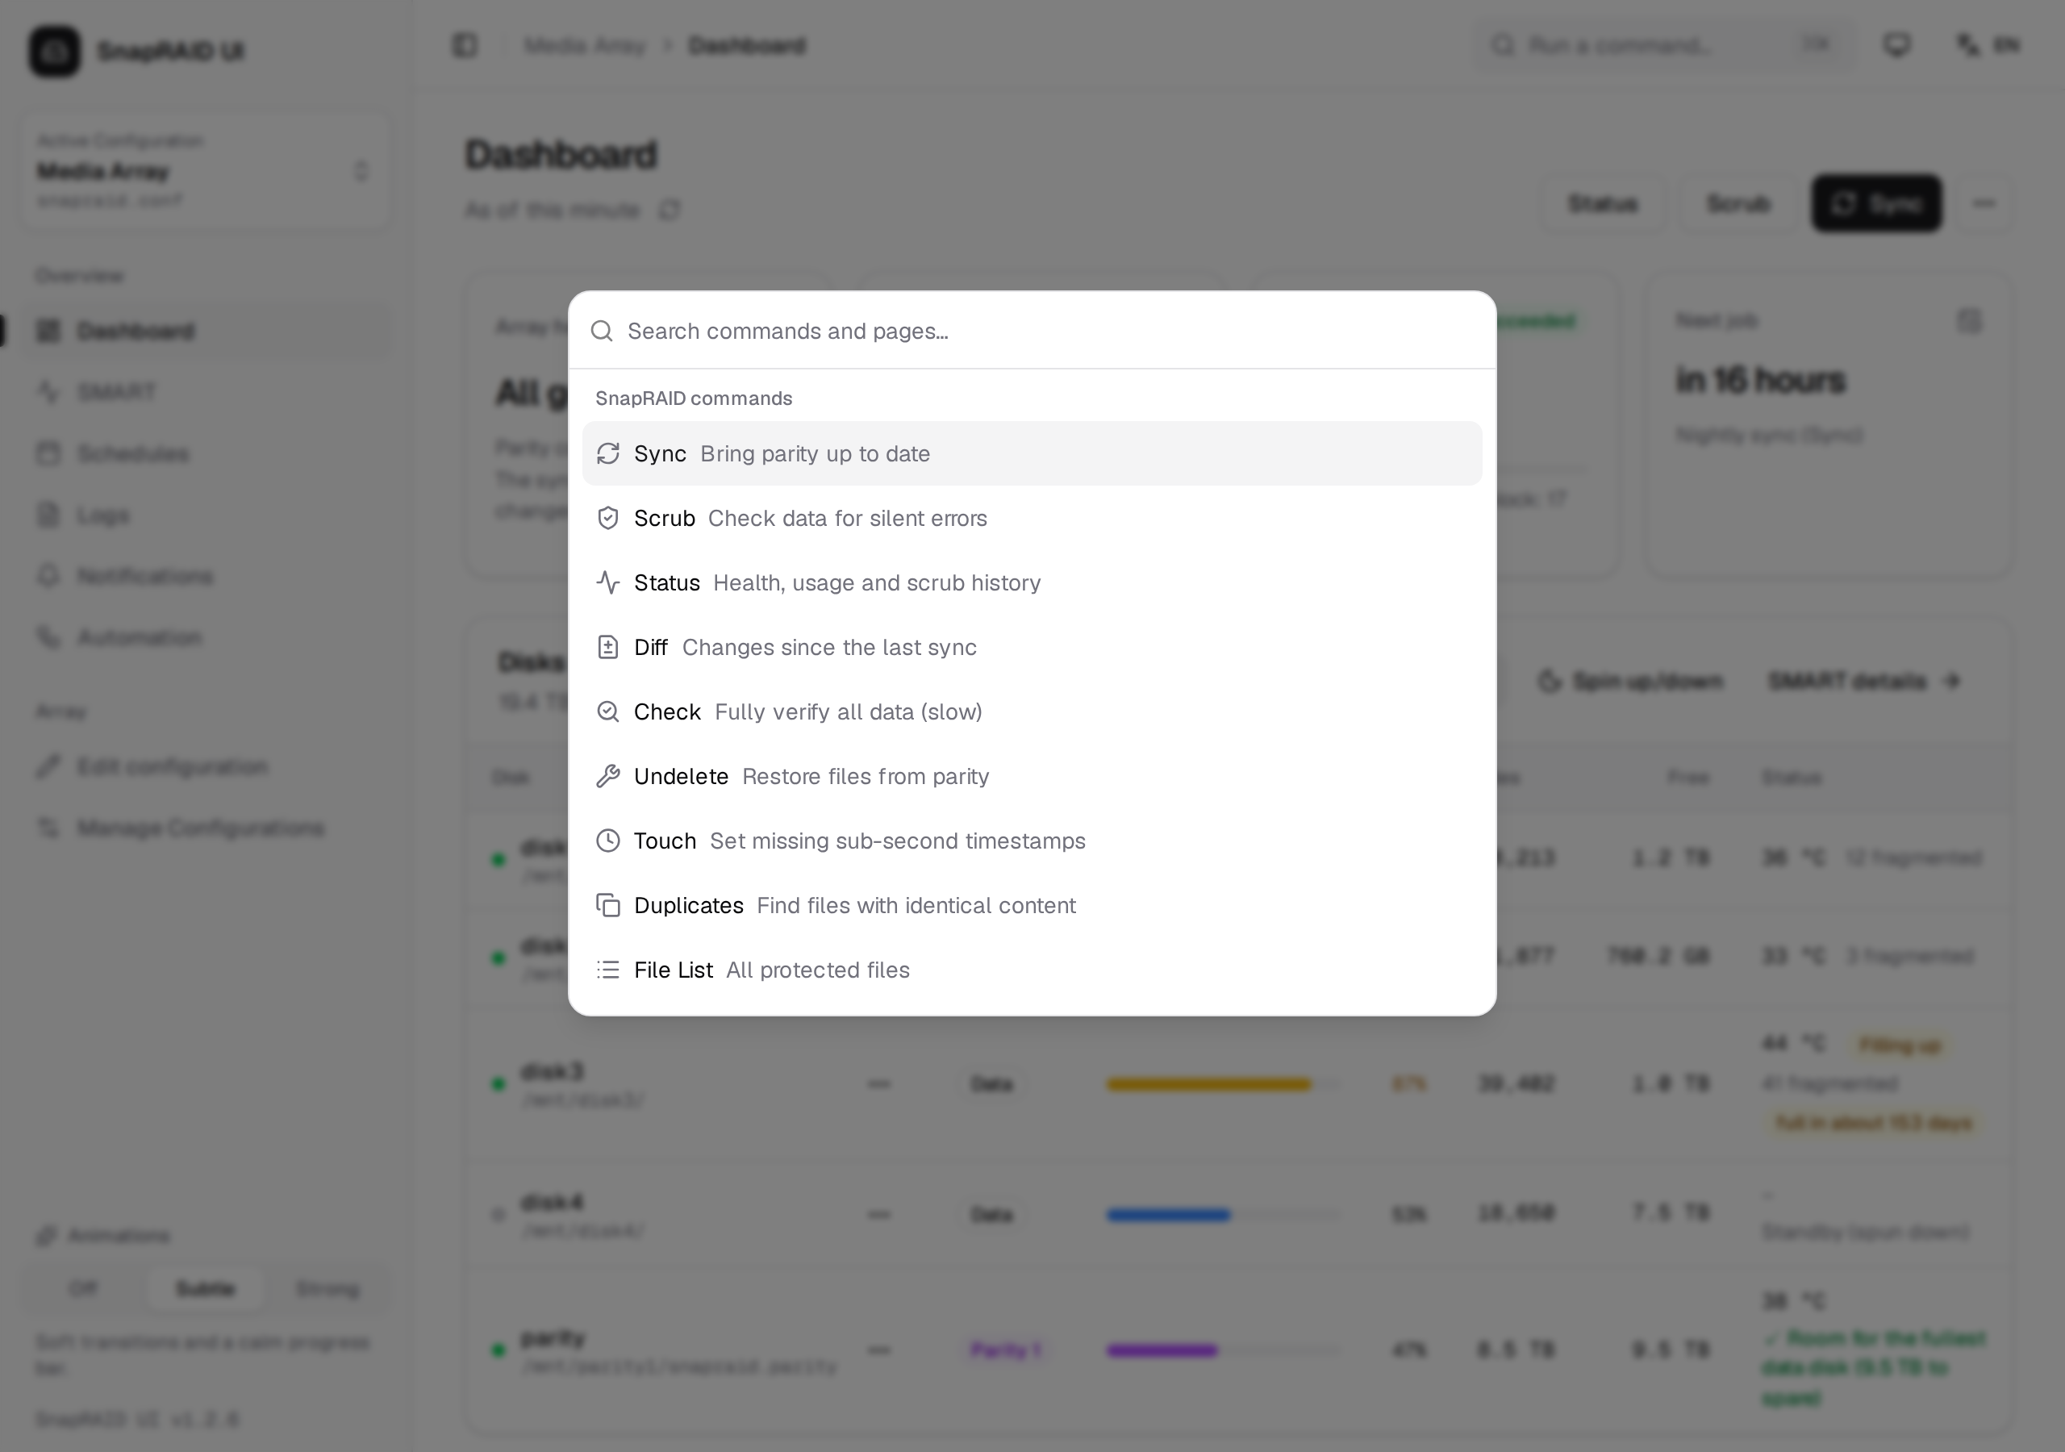Open Edit configuration in sidebar
Viewport: 2065px width, 1452px height.
tap(205, 766)
